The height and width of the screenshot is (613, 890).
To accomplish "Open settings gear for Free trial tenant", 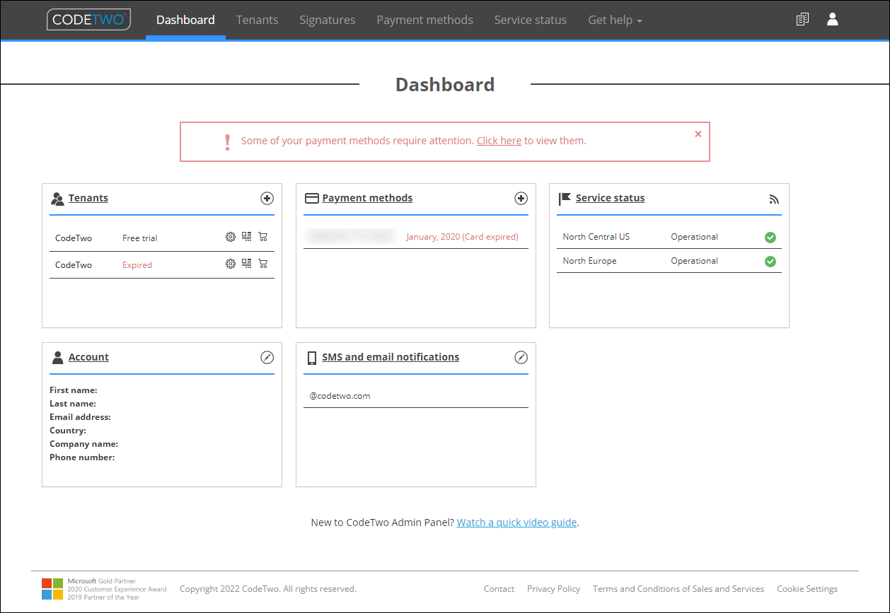I will point(230,238).
